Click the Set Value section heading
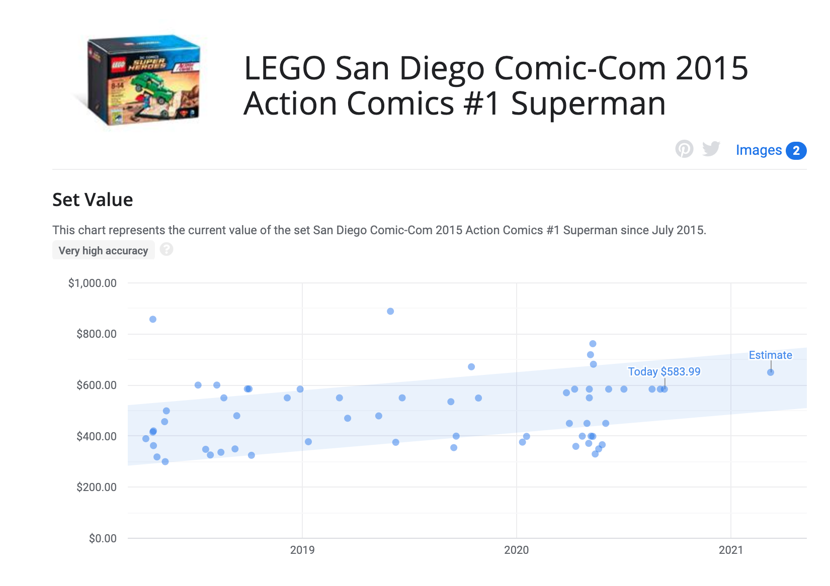This screenshot has width=830, height=586. coord(92,200)
